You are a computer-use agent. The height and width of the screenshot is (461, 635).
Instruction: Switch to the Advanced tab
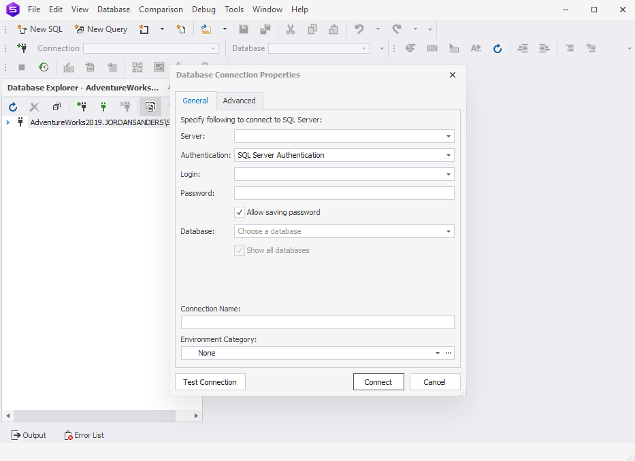[239, 100]
